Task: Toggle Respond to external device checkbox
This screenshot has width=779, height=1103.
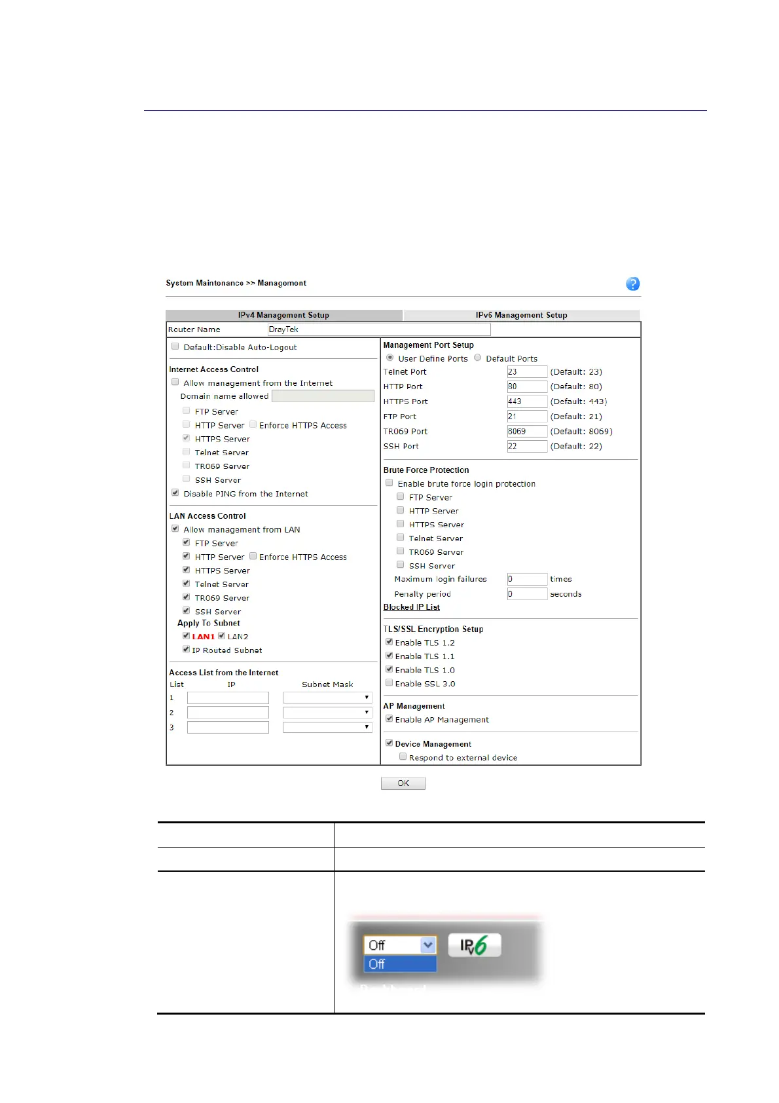Action: point(403,757)
